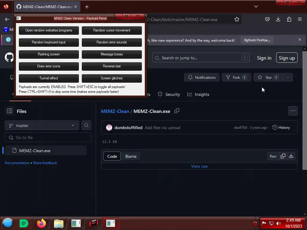The height and width of the screenshot is (230, 307).
Task: Click MEMZ-Clean breadcrumb link
Action: [115, 111]
